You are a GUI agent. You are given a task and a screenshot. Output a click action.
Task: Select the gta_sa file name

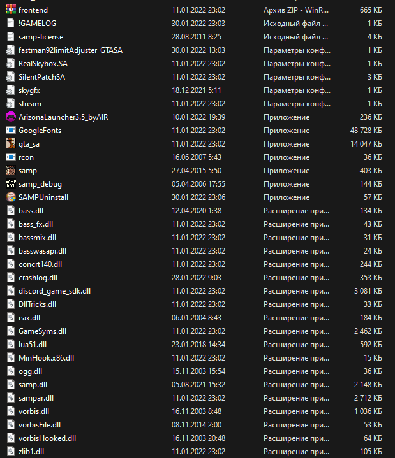(29, 144)
